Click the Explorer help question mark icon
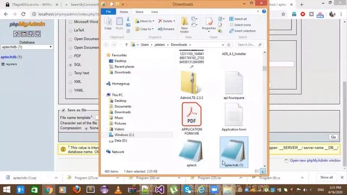Image resolution: width=347 pixels, height=195 pixels. 264,11
